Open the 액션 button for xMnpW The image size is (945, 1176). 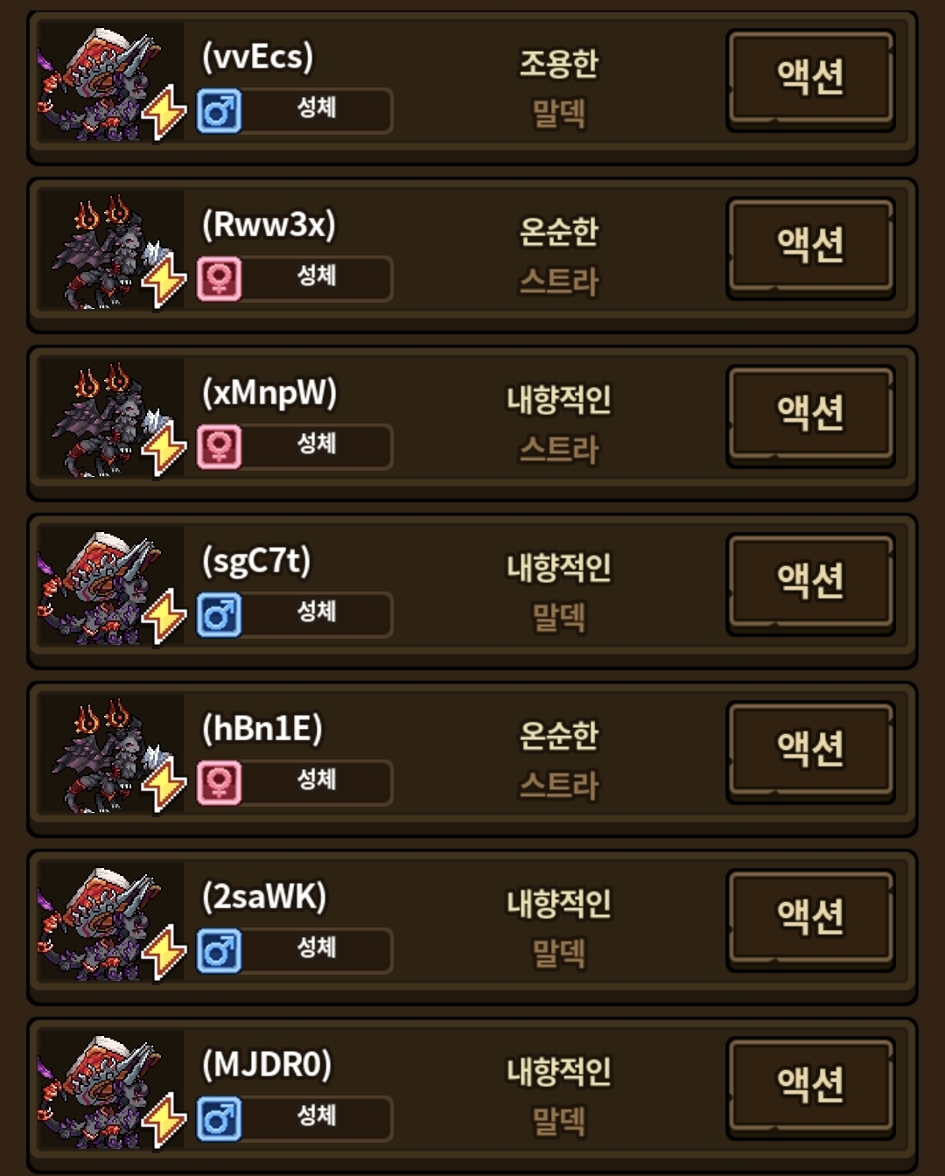pos(810,416)
